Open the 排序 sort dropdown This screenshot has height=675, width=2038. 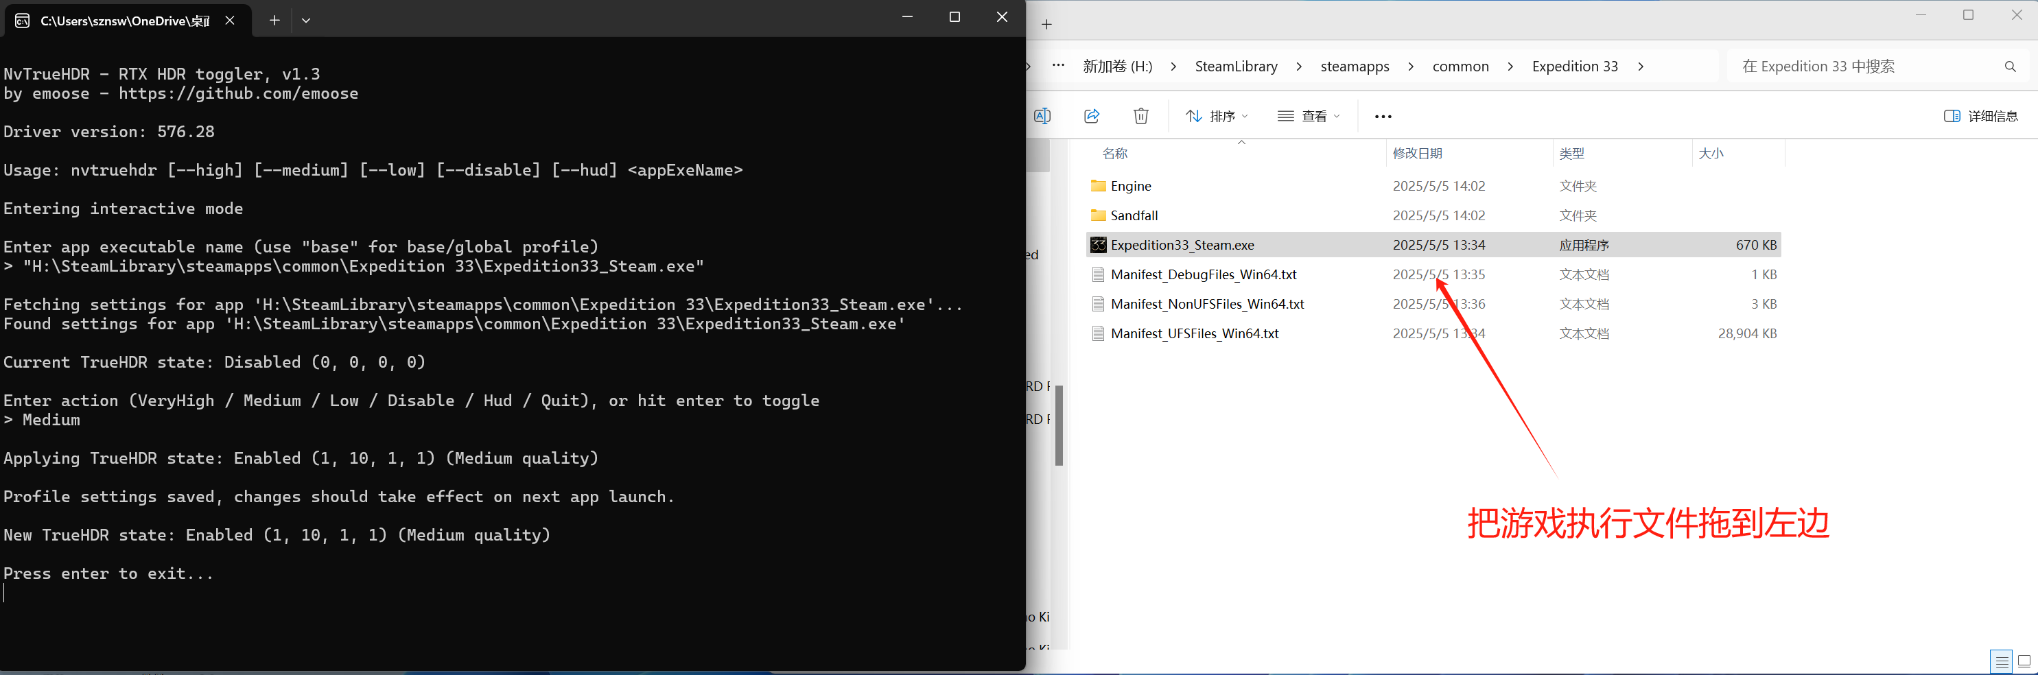(1217, 117)
